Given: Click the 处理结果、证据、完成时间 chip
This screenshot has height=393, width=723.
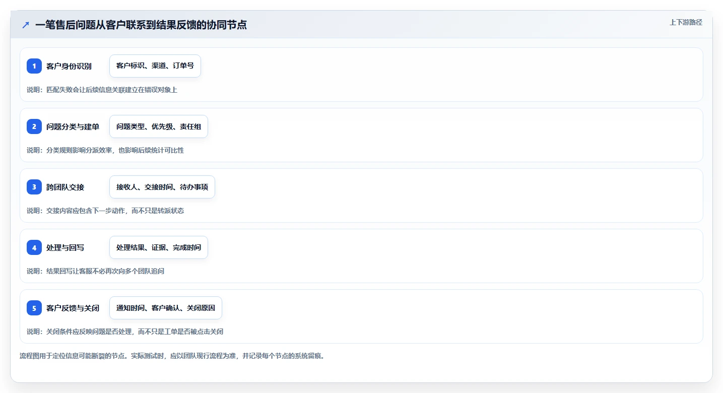Looking at the screenshot, I should pyautogui.click(x=159, y=247).
